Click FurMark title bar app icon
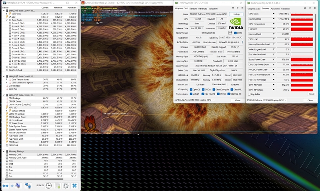Screen dimensions: 320x191 coord(83,3)
